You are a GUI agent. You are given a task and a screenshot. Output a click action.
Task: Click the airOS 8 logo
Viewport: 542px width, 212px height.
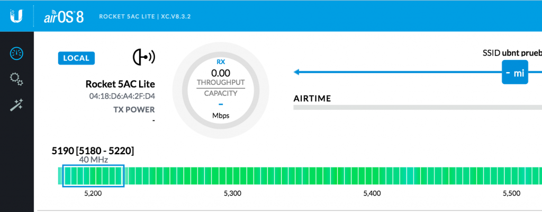click(64, 16)
